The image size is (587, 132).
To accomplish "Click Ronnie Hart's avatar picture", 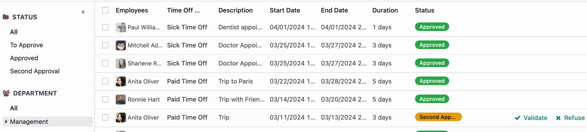I will tap(121, 99).
